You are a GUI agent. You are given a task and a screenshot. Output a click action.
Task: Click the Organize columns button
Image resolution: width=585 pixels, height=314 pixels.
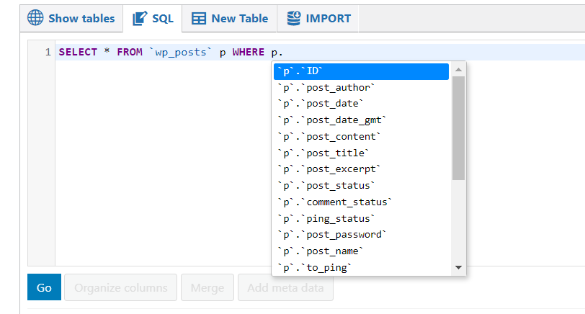click(x=120, y=287)
